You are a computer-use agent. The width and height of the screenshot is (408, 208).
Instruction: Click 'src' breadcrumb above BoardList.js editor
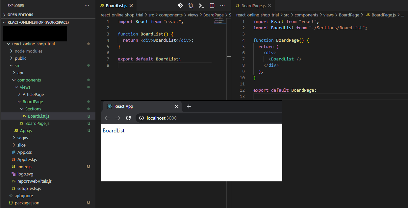pyautogui.click(x=151, y=15)
